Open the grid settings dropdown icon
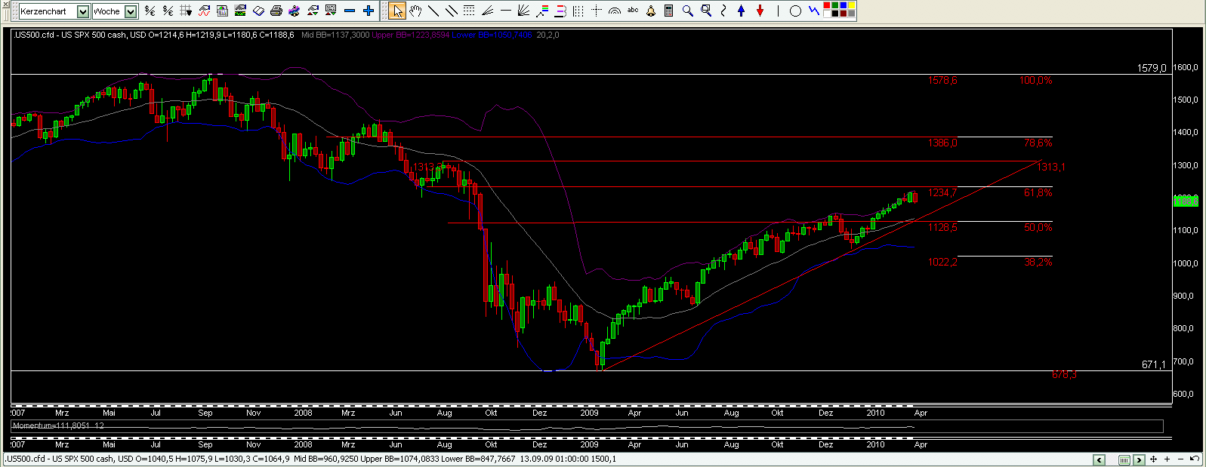 (186, 11)
